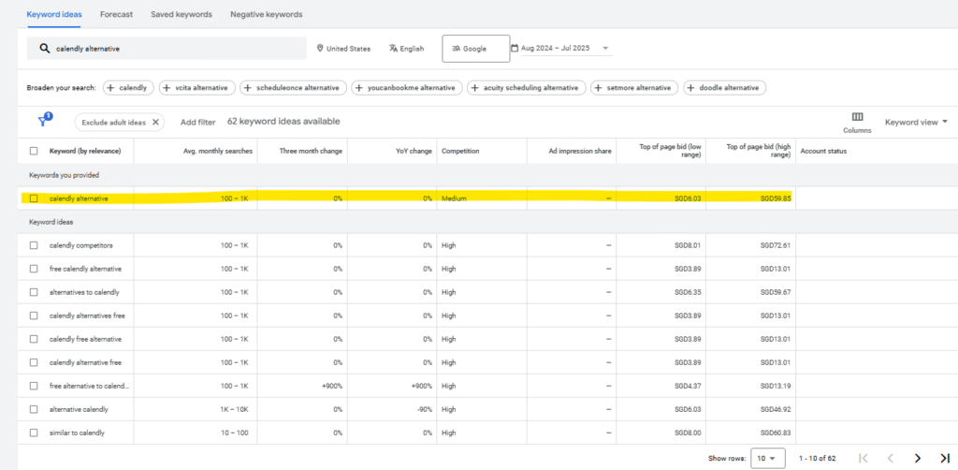Tick the calendly competitors checkbox
The height and width of the screenshot is (470, 958).
tap(34, 245)
